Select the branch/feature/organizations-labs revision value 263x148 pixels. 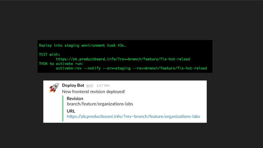(x=100, y=104)
